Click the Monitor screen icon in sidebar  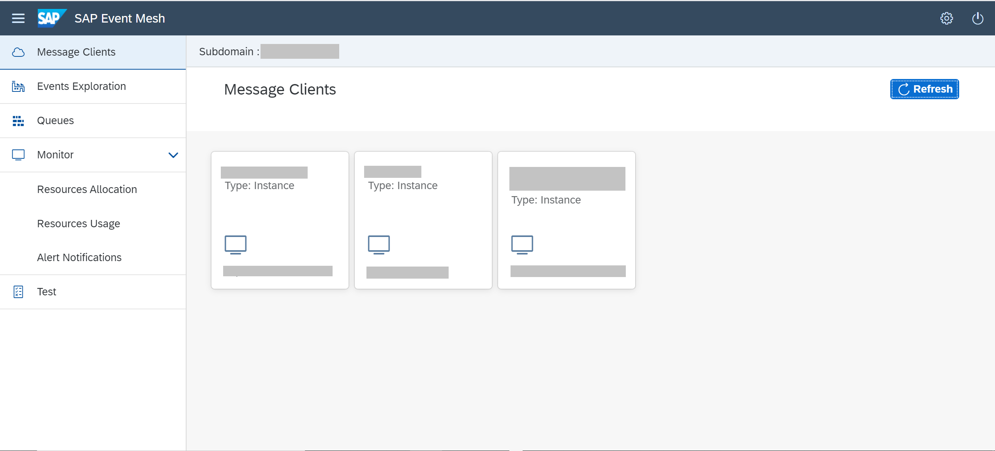(18, 155)
